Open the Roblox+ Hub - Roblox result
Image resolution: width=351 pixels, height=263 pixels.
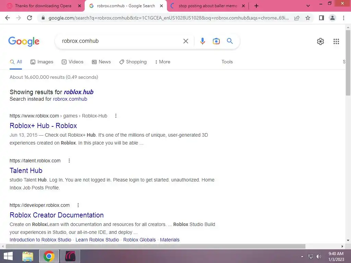pos(43,126)
